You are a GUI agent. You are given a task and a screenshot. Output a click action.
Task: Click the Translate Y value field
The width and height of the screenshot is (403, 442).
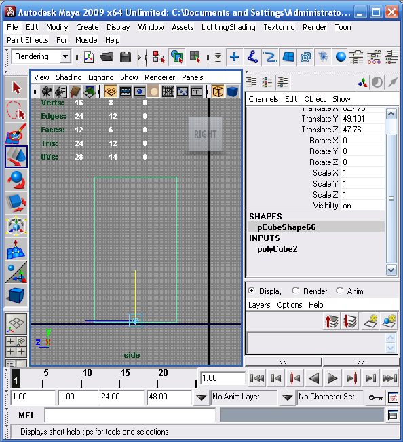point(363,119)
